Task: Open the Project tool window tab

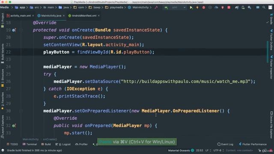Action: (3, 21)
